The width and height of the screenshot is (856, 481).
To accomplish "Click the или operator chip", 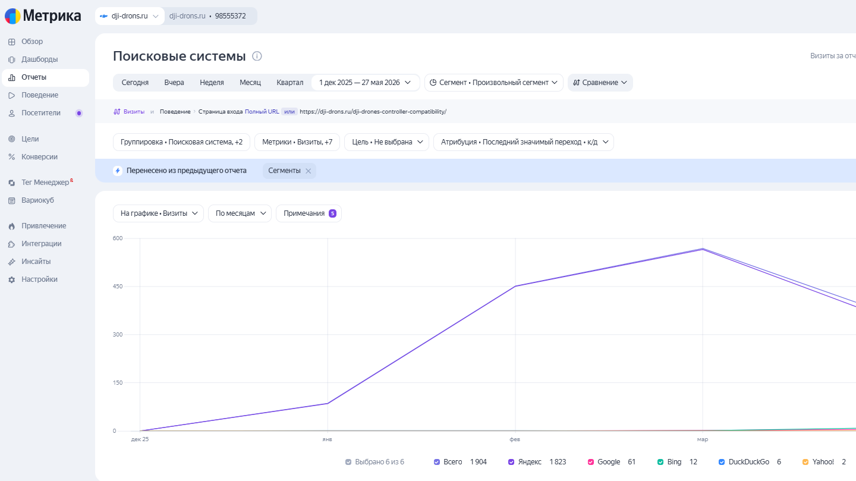I will pos(289,111).
